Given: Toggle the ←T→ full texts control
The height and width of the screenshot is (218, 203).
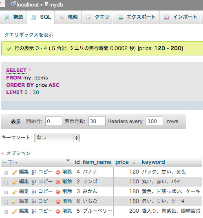Looking at the screenshot, I should click(x=10, y=163).
